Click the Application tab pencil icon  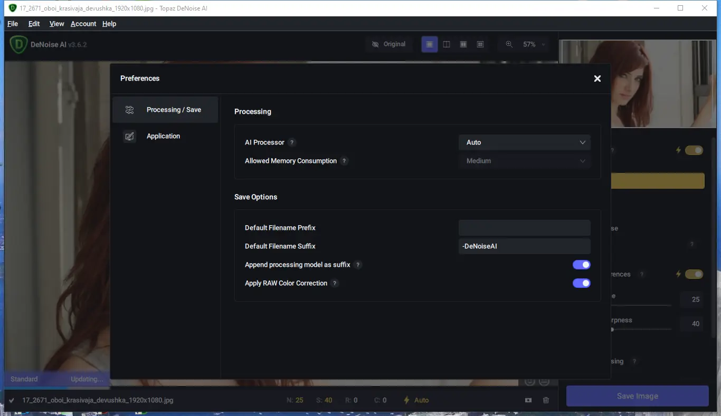pos(129,136)
